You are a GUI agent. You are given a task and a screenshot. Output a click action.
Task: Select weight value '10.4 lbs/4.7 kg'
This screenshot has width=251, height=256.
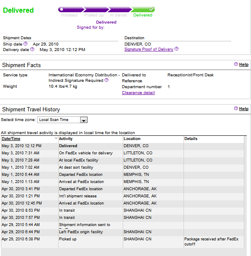pyautogui.click(x=63, y=86)
